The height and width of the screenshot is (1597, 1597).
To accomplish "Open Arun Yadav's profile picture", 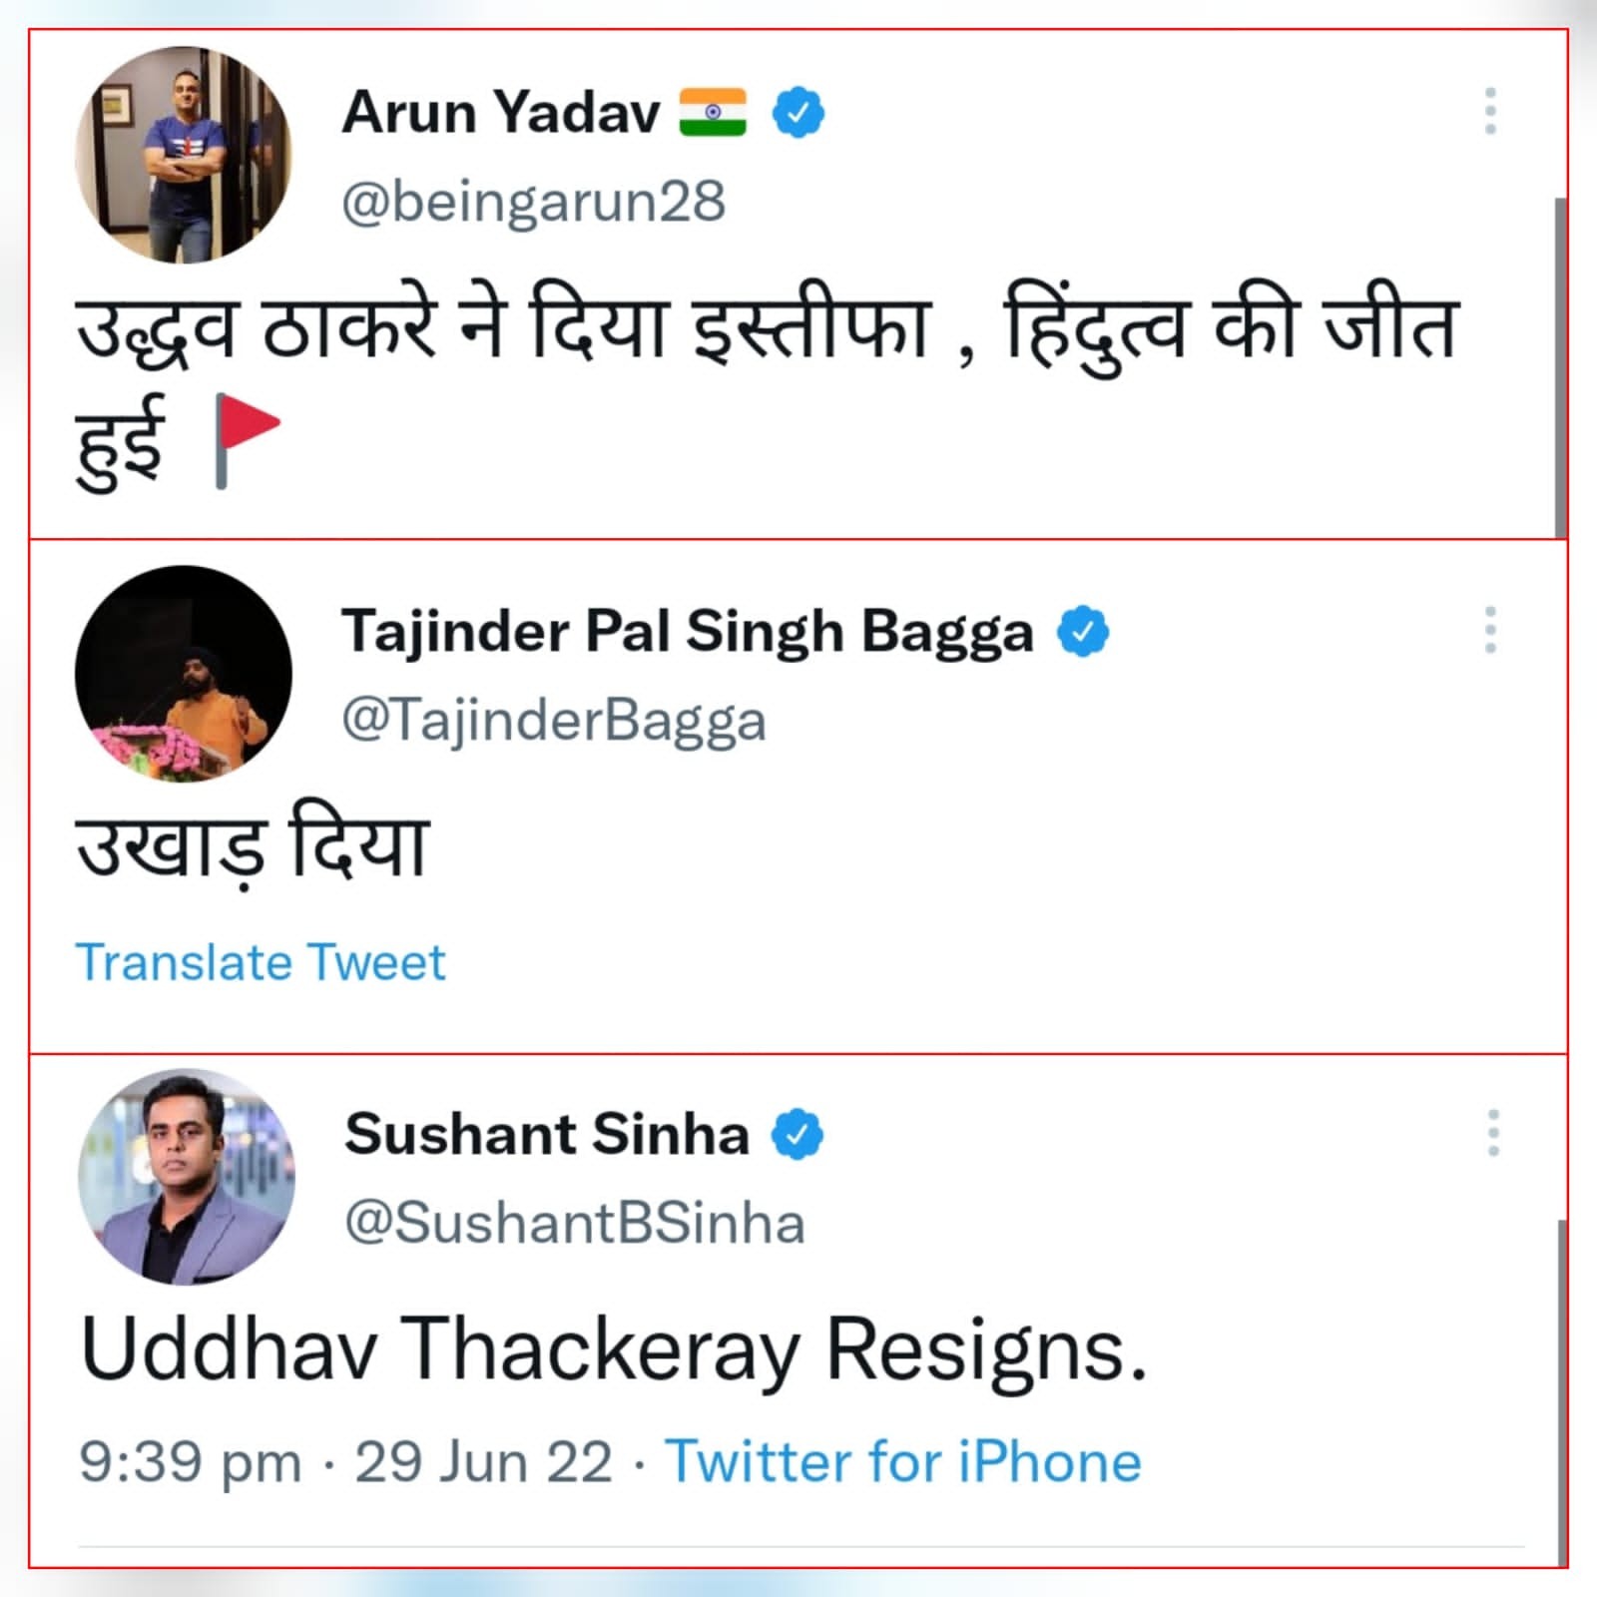I will pyautogui.click(x=184, y=155).
